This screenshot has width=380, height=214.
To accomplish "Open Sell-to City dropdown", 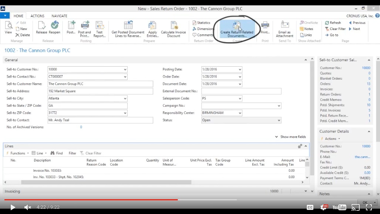I will (x=125, y=98).
